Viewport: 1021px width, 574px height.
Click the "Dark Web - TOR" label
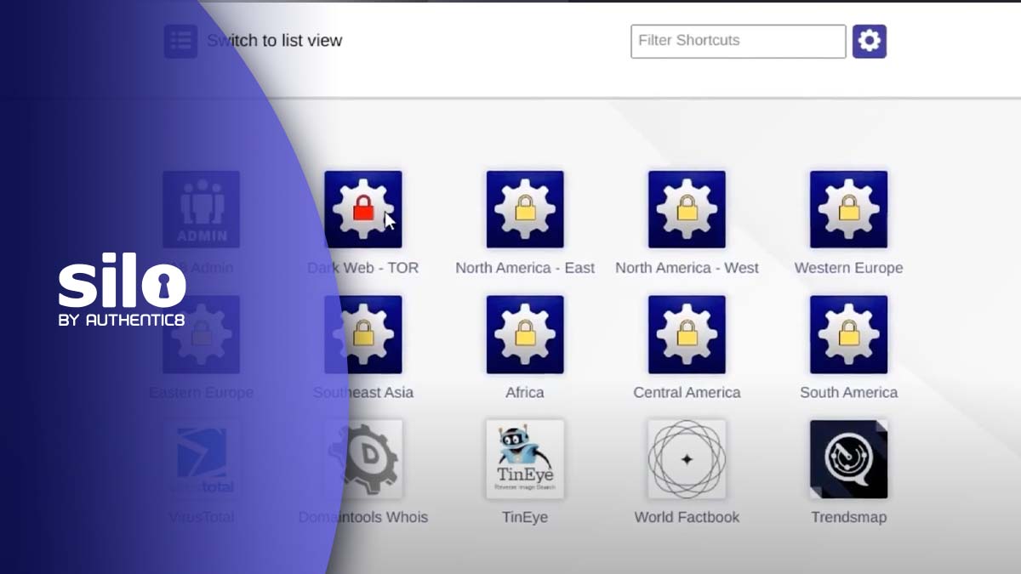pos(363,268)
